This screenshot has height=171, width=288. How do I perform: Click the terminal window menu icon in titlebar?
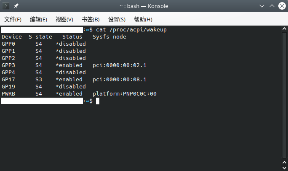click(x=6, y=6)
